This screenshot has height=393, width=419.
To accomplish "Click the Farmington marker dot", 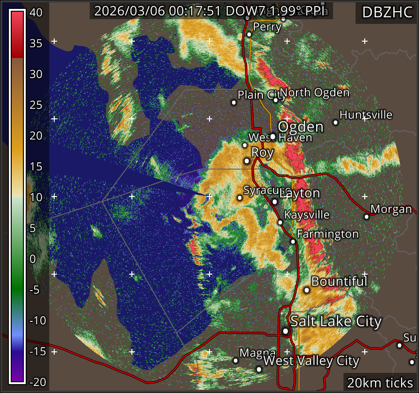I will pos(293,241).
